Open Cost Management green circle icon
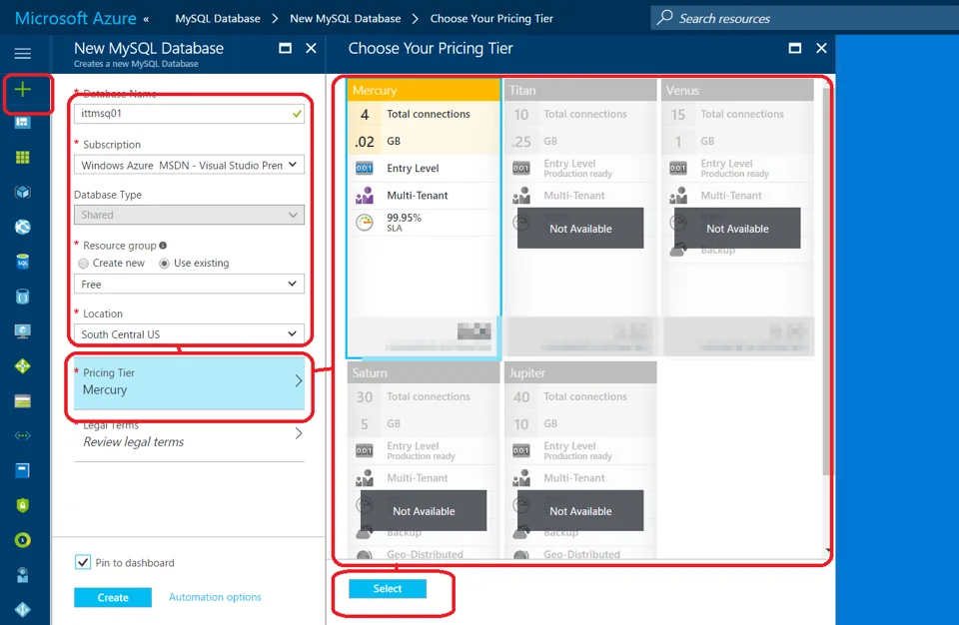Screen dimensions: 959x625 pos(23,540)
